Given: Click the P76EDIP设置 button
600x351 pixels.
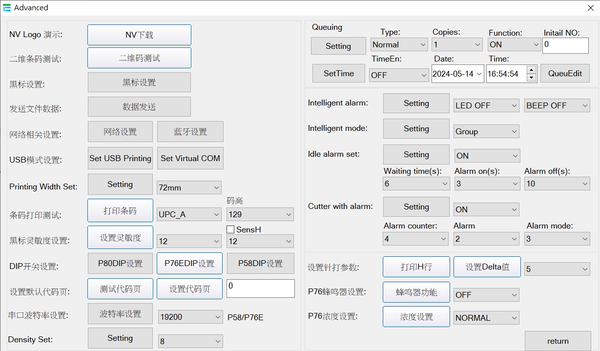Looking at the screenshot, I should (x=189, y=263).
